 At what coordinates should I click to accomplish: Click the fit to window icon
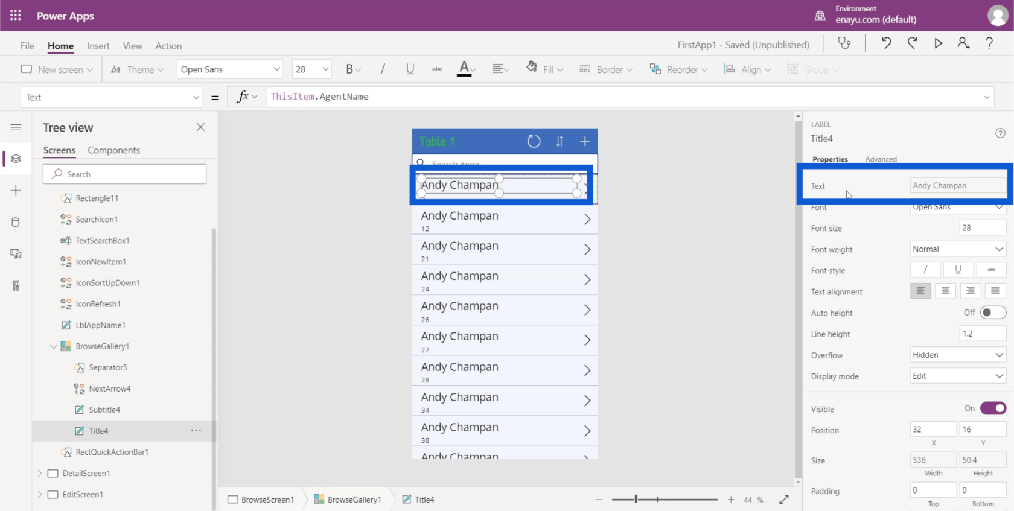coord(784,500)
